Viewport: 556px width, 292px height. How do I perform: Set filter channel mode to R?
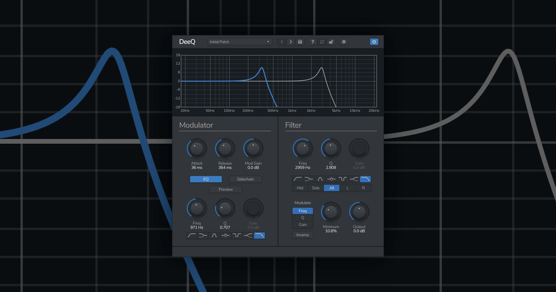[363, 188]
